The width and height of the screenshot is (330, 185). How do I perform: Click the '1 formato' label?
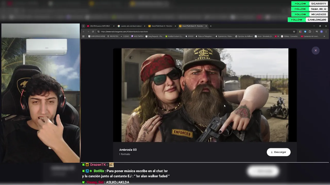click(x=125, y=154)
